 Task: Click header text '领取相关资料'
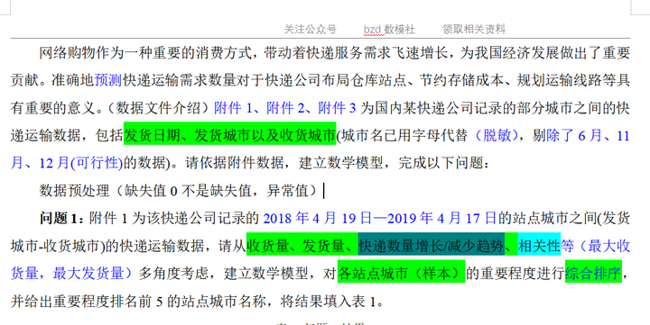coord(474,30)
